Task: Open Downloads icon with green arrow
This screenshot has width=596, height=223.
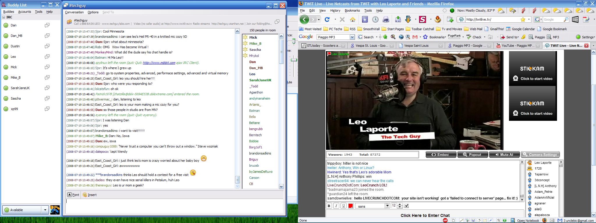Action: (x=398, y=19)
